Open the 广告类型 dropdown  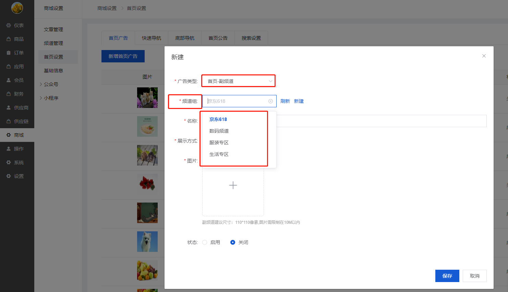pos(239,81)
